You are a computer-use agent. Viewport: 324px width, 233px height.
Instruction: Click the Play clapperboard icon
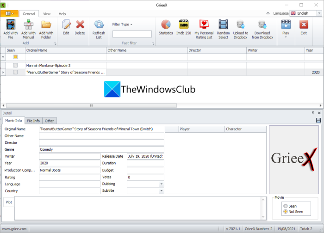click(286, 25)
